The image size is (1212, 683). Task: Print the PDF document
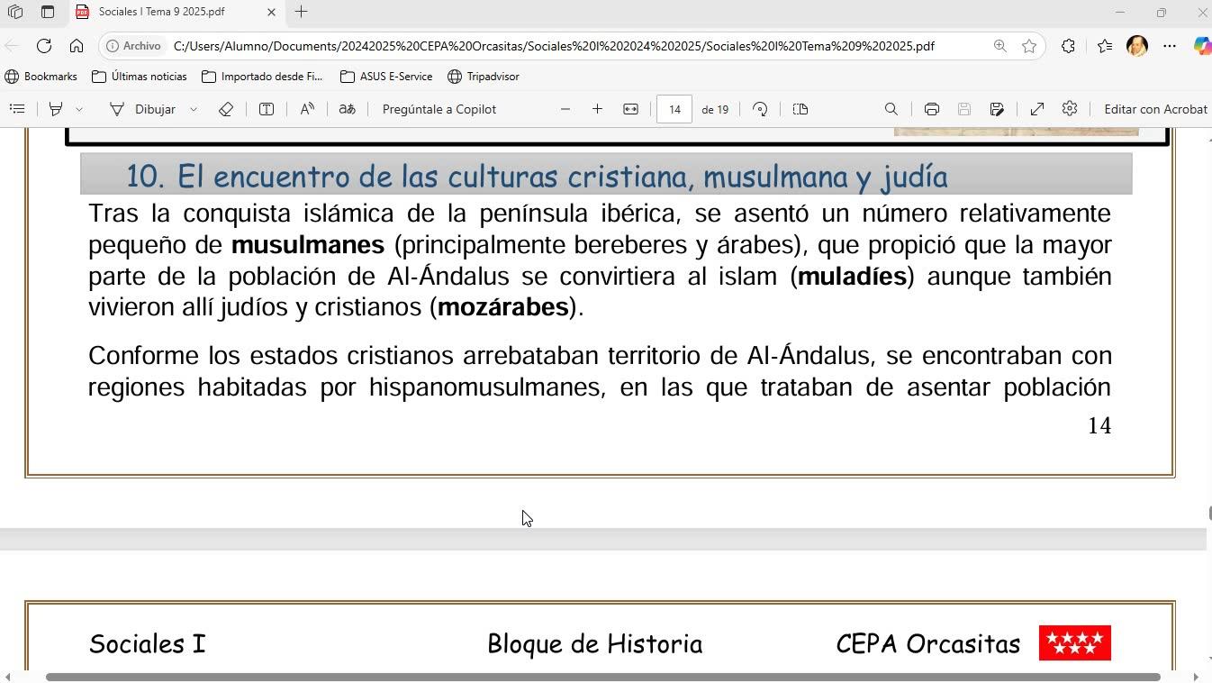(x=932, y=109)
